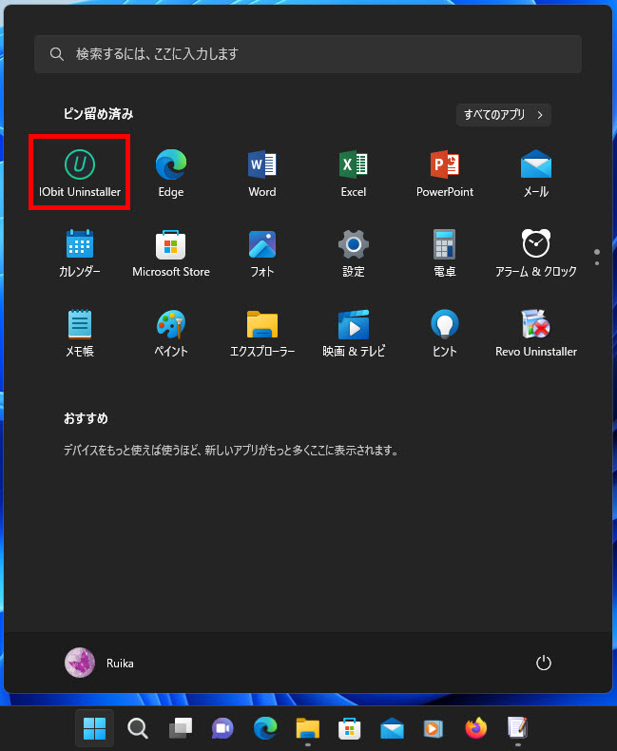Open the pinned Excel app
The image size is (617, 751).
point(354,172)
